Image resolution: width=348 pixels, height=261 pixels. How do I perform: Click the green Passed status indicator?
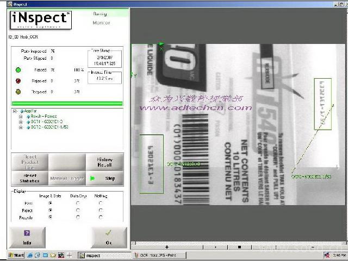[18, 70]
